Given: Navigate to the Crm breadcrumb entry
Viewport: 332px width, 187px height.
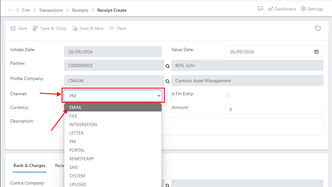Looking at the screenshot, I should point(26,10).
